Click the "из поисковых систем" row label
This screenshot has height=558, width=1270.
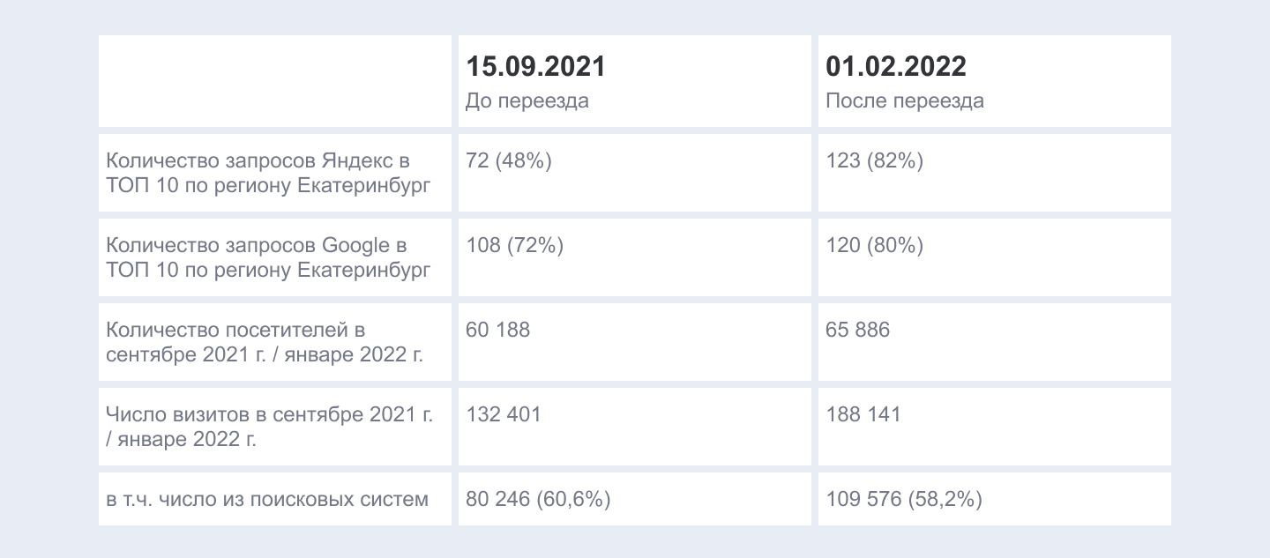[267, 500]
